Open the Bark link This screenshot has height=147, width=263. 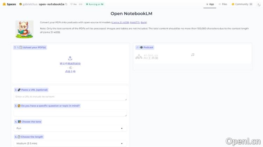coord(143,22)
